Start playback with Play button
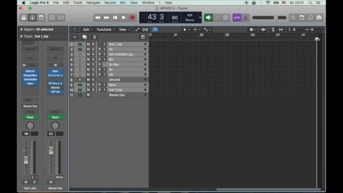Screen dimensions: 343x193 click(124, 18)
